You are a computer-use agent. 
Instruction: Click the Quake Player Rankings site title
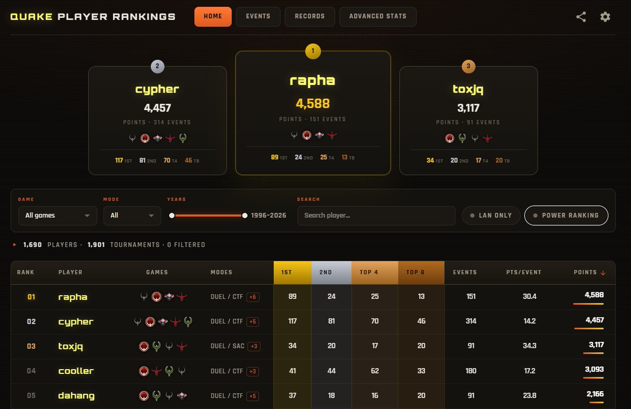click(93, 17)
